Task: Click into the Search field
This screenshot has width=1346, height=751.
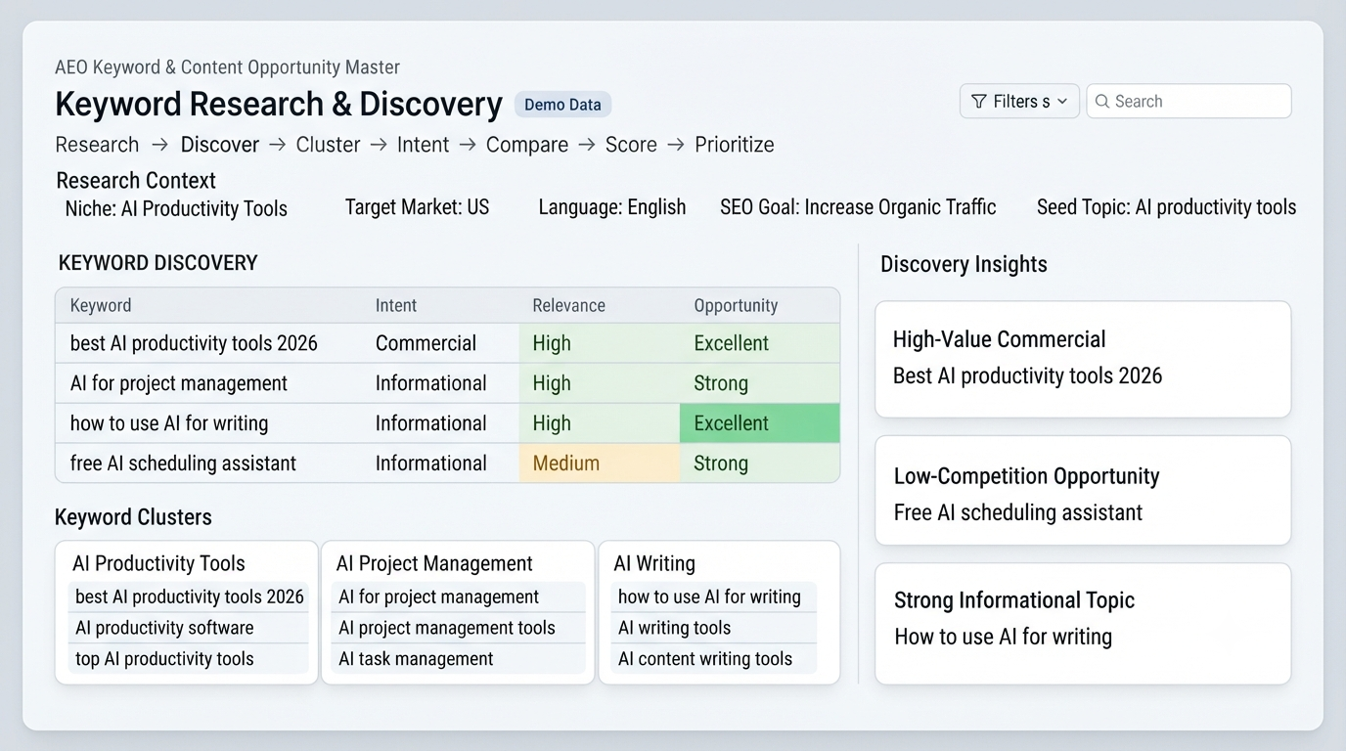Action: point(1189,101)
